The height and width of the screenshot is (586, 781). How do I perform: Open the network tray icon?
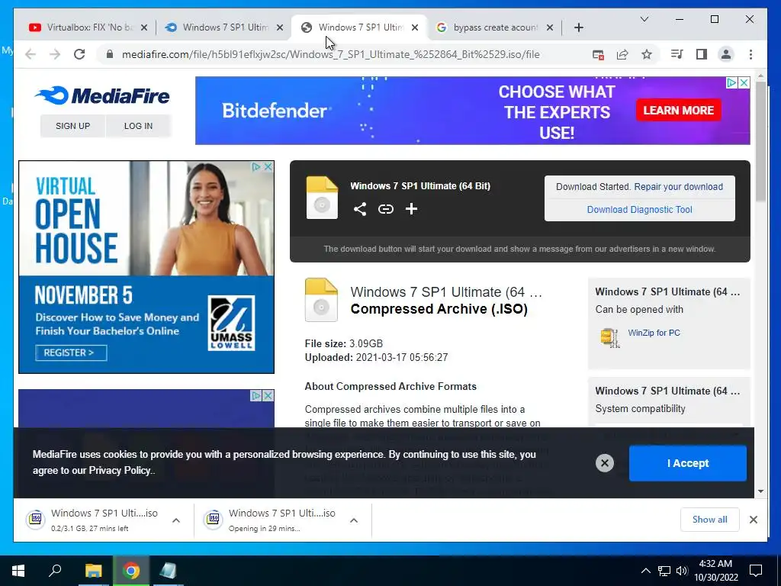tap(664, 571)
